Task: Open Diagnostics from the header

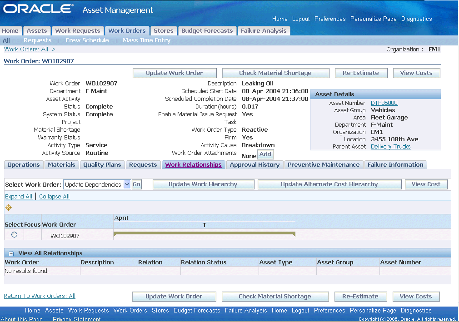Action: [417, 19]
